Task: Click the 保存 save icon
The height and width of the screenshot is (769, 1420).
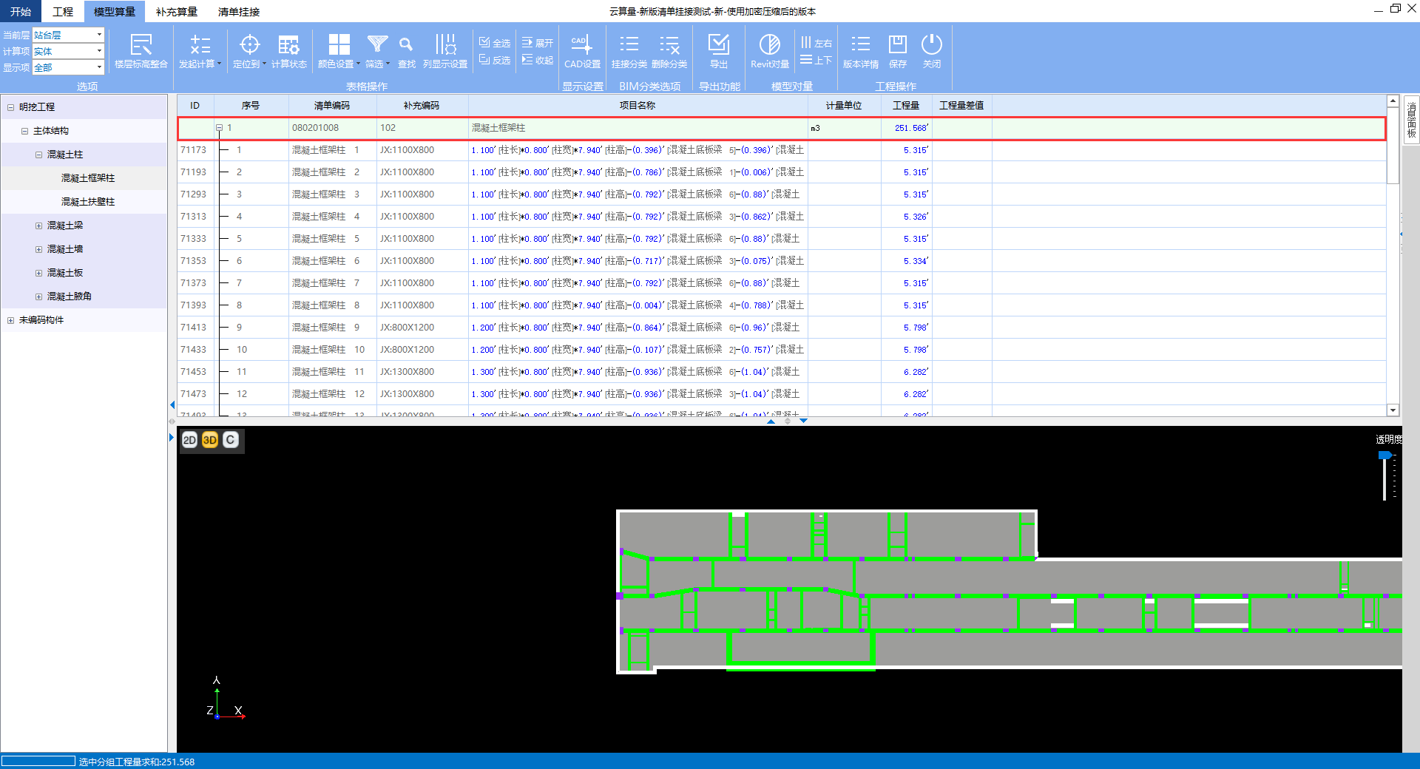Action: [898, 50]
